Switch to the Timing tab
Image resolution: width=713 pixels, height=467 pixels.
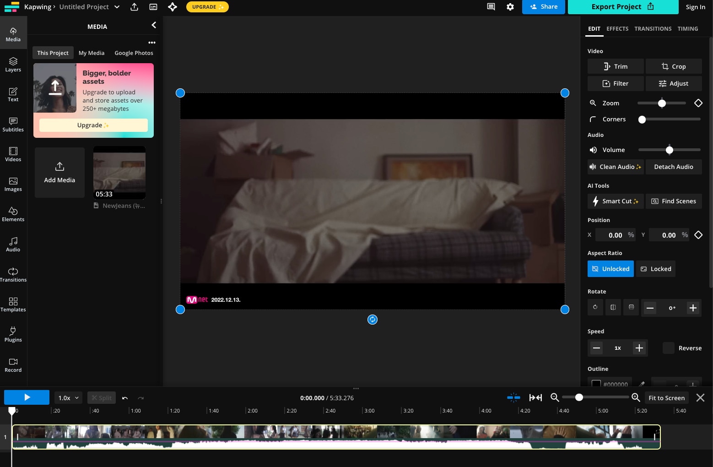(688, 29)
